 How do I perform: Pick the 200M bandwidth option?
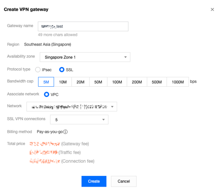click(137, 82)
